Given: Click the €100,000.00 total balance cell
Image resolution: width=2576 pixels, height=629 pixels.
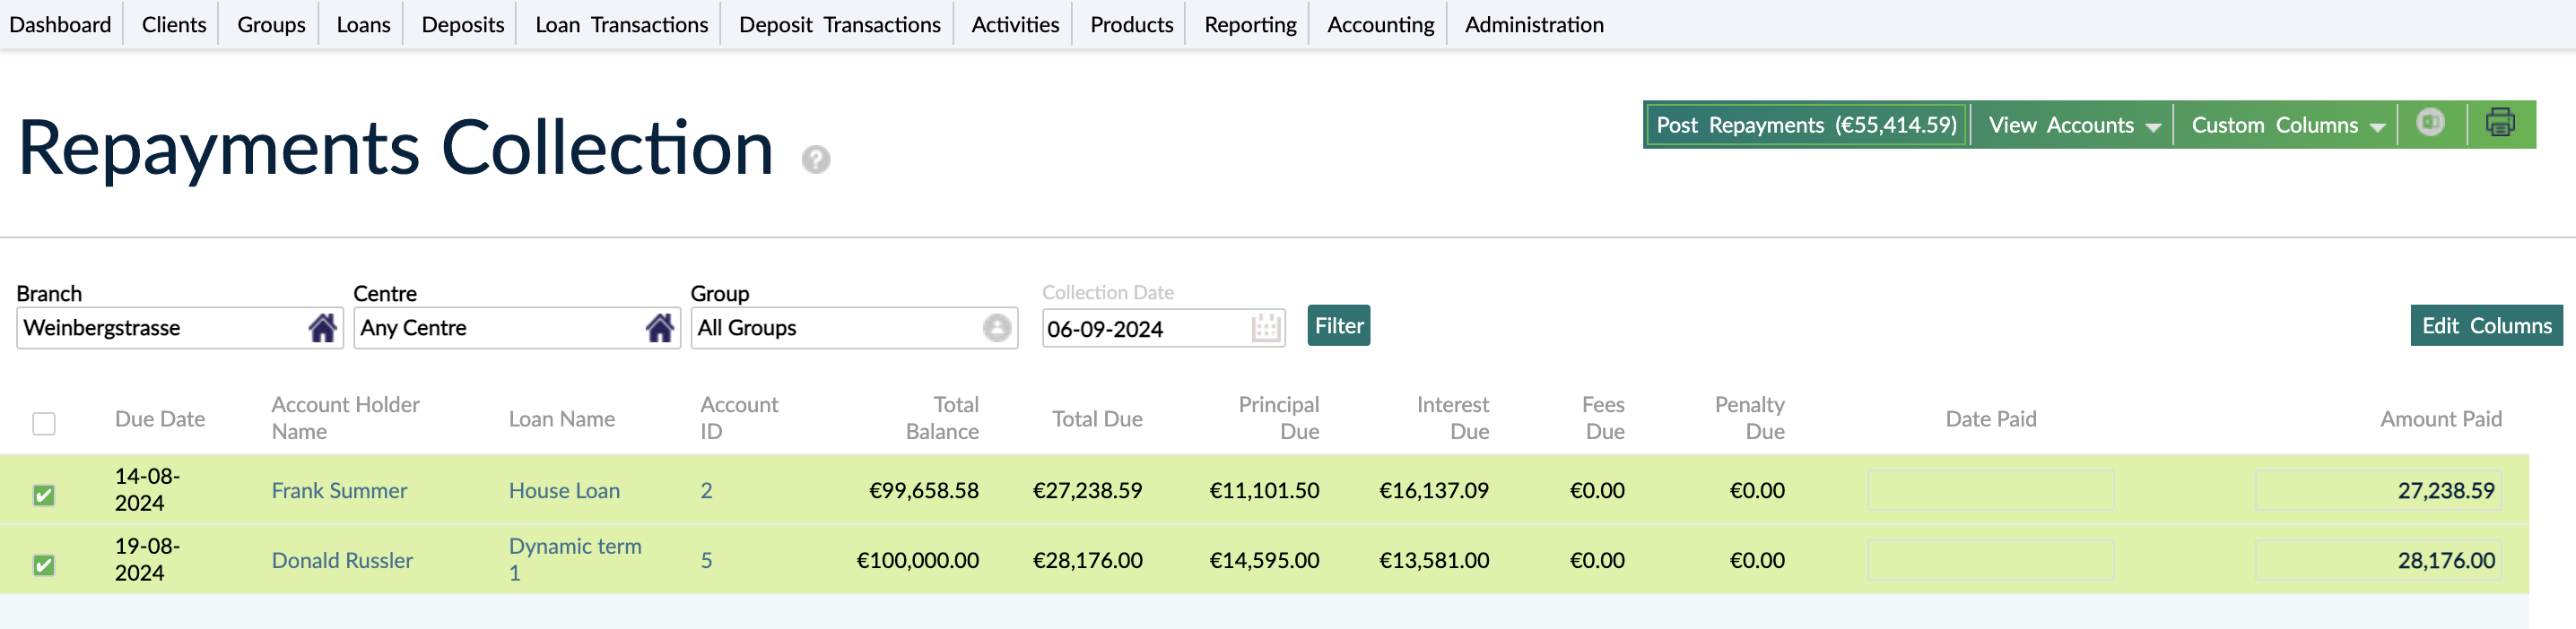Looking at the screenshot, I should pos(918,560).
